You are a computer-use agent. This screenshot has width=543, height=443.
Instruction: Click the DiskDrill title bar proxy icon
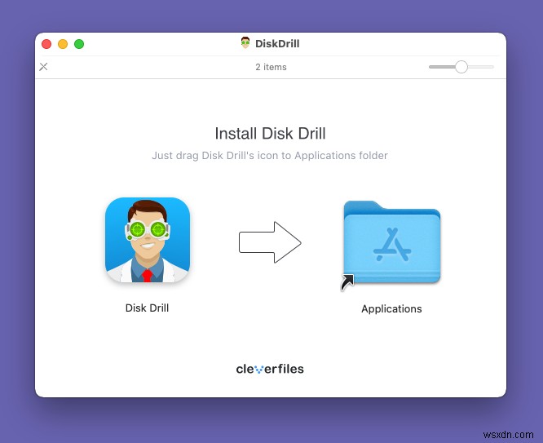[245, 43]
